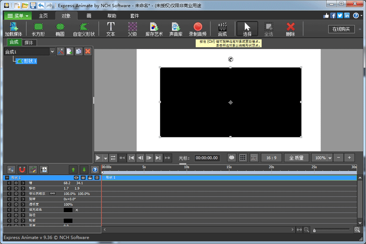Toggle canvas grid display

point(243,157)
